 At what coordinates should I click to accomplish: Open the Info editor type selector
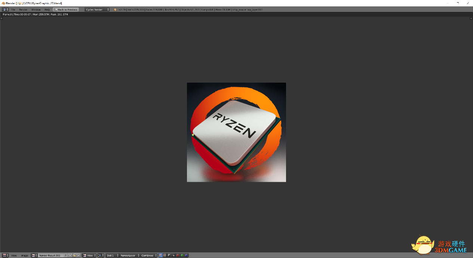pos(6,9)
